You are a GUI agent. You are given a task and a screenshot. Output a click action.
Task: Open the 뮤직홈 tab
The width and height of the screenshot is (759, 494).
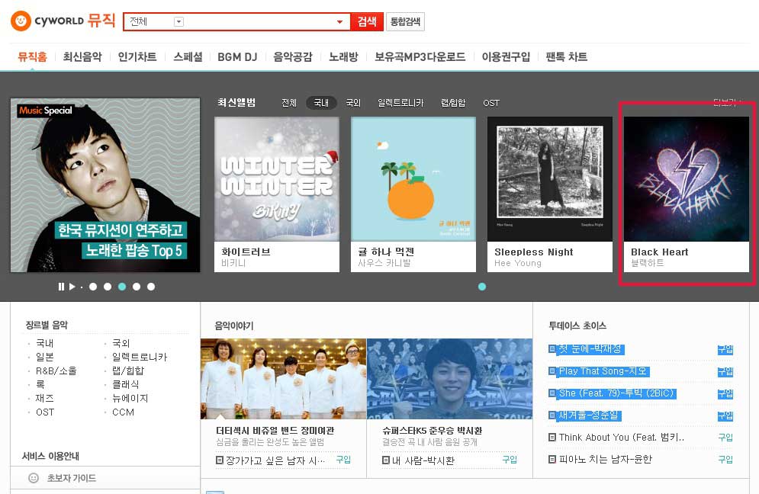(33, 57)
